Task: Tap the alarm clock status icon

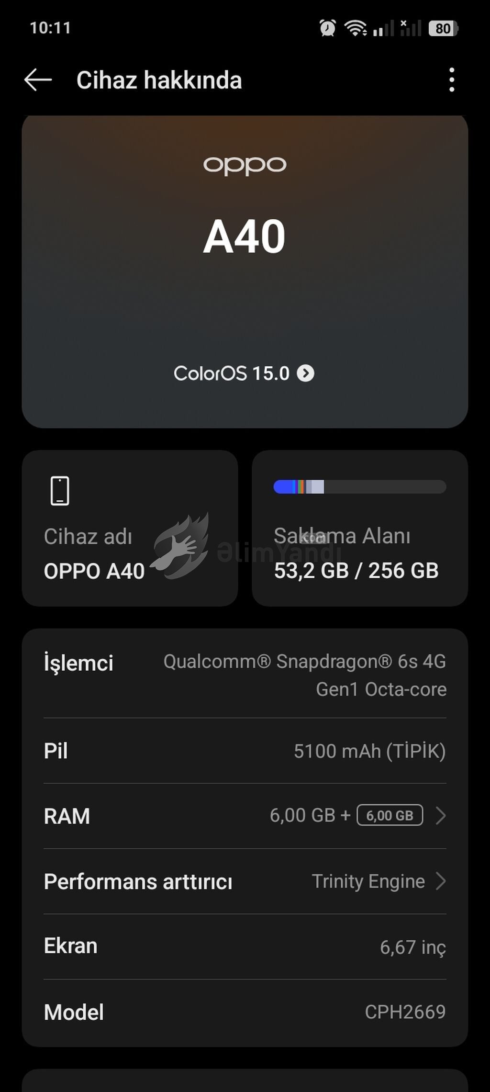Action: [328, 28]
